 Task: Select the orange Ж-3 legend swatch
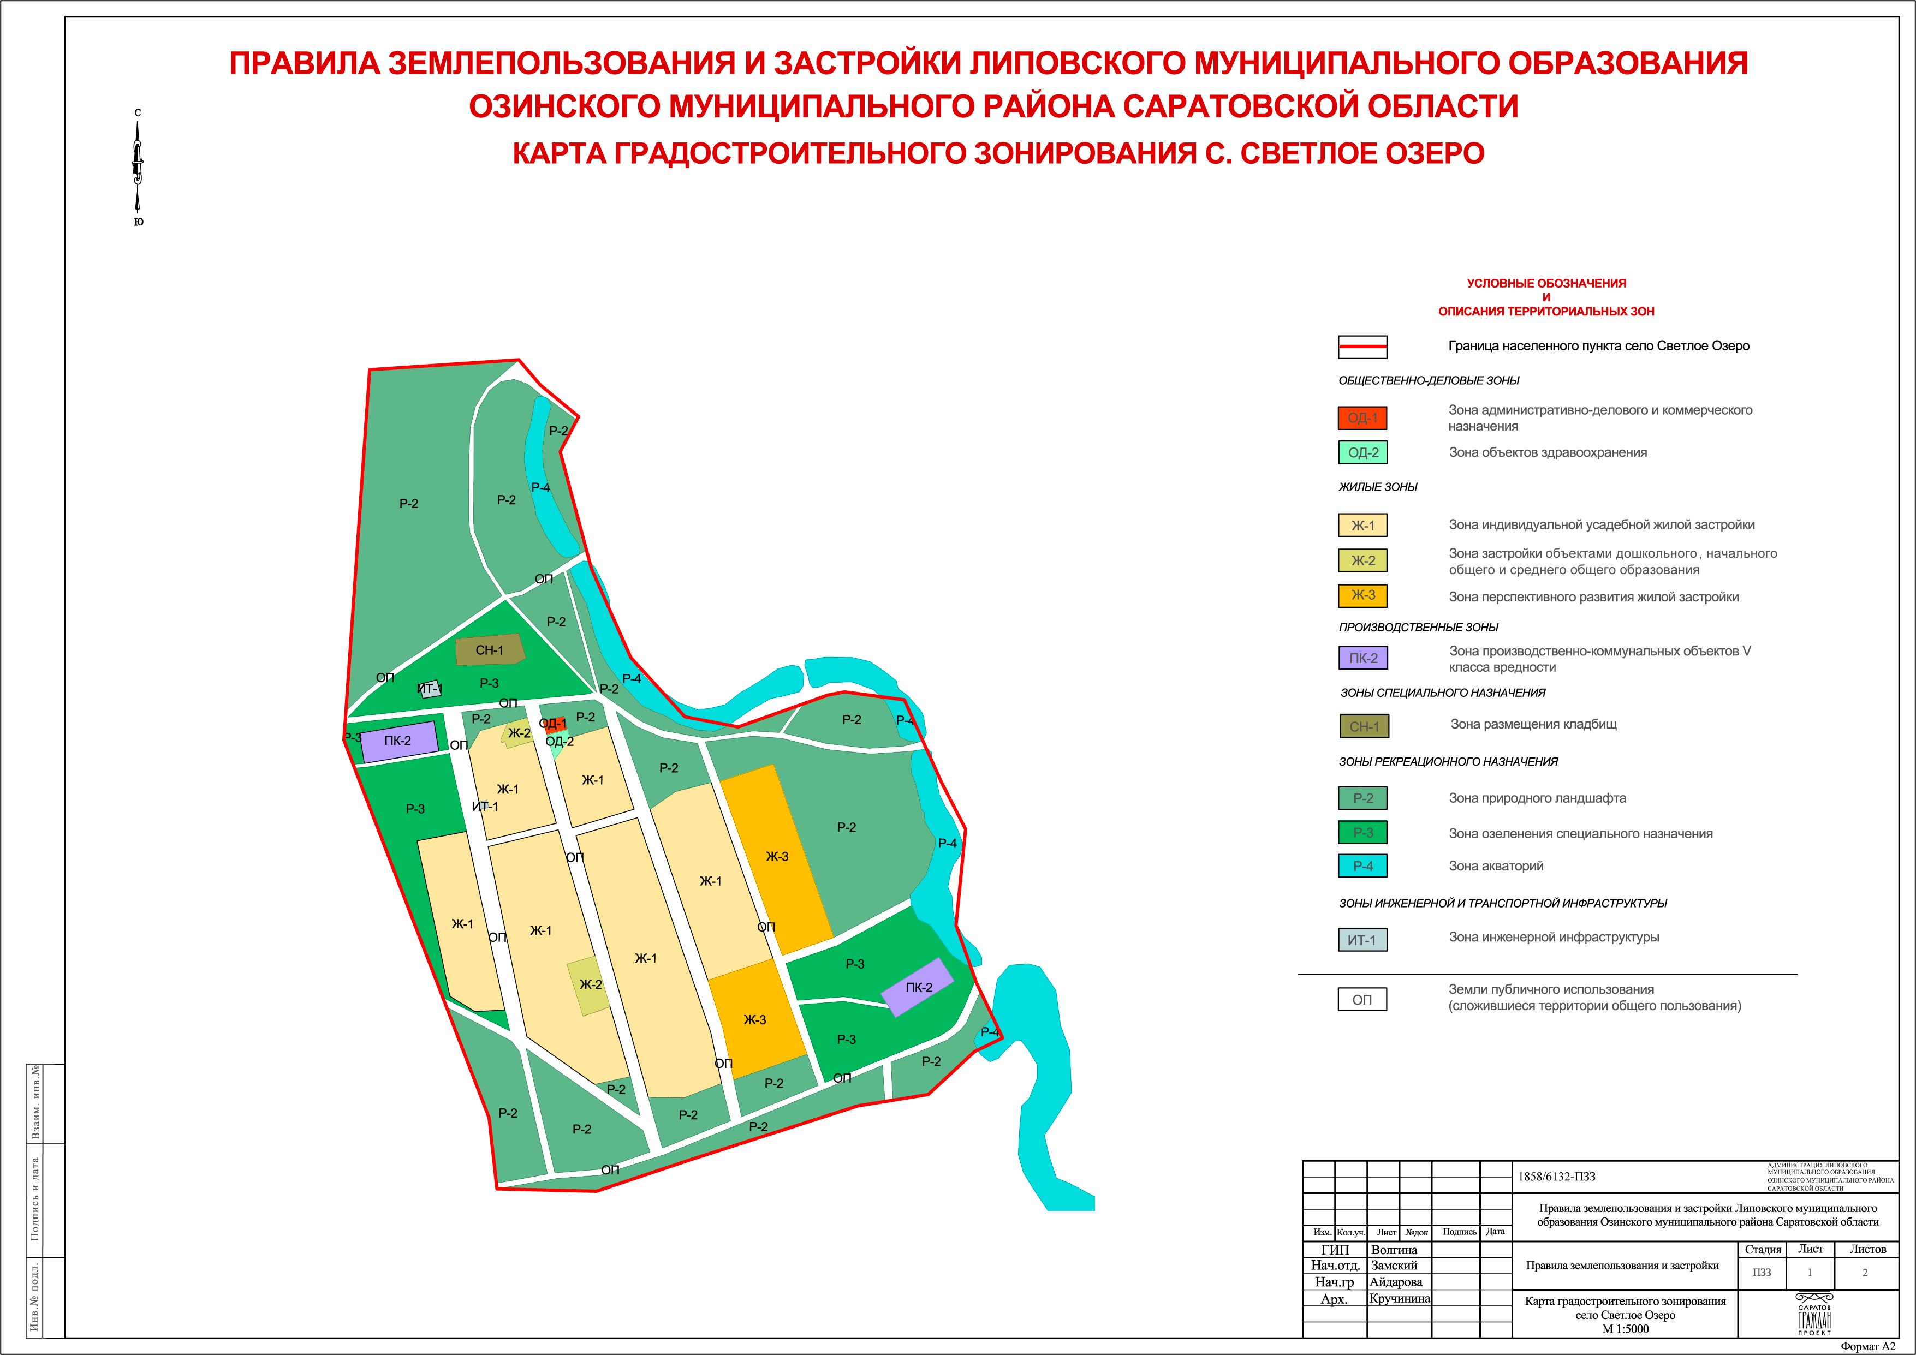[1362, 595]
